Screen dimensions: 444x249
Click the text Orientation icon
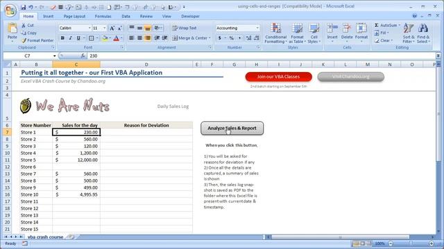tap(157, 28)
